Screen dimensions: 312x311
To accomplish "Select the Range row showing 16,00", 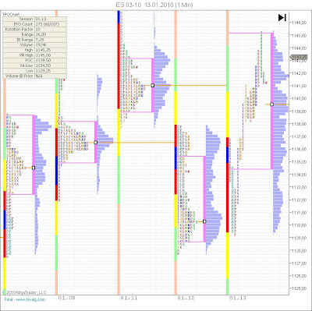I will pos(34,34).
